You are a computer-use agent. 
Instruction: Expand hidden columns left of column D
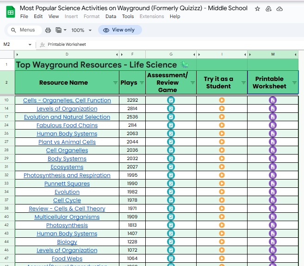[x=17, y=55]
